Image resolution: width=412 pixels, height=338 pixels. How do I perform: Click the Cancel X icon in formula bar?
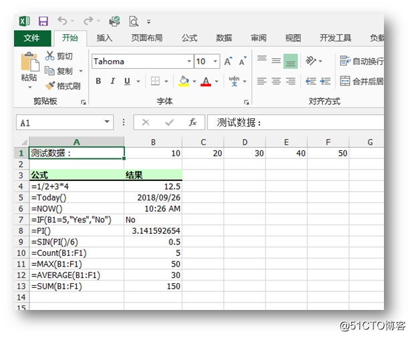pos(146,122)
